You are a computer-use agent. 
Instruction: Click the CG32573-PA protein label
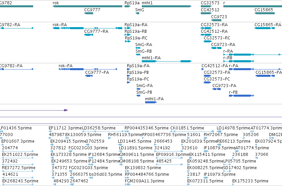(x=217, y=72)
